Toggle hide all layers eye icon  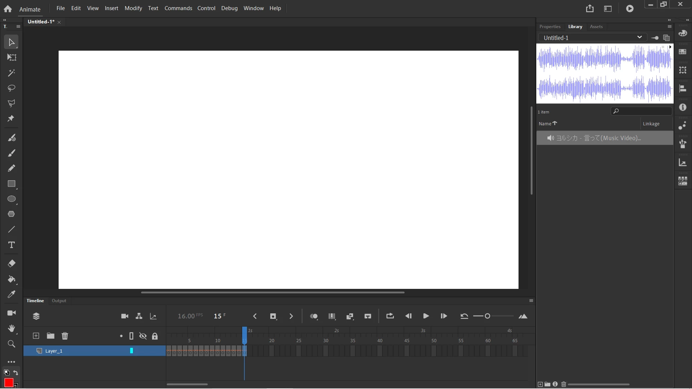pyautogui.click(x=143, y=336)
